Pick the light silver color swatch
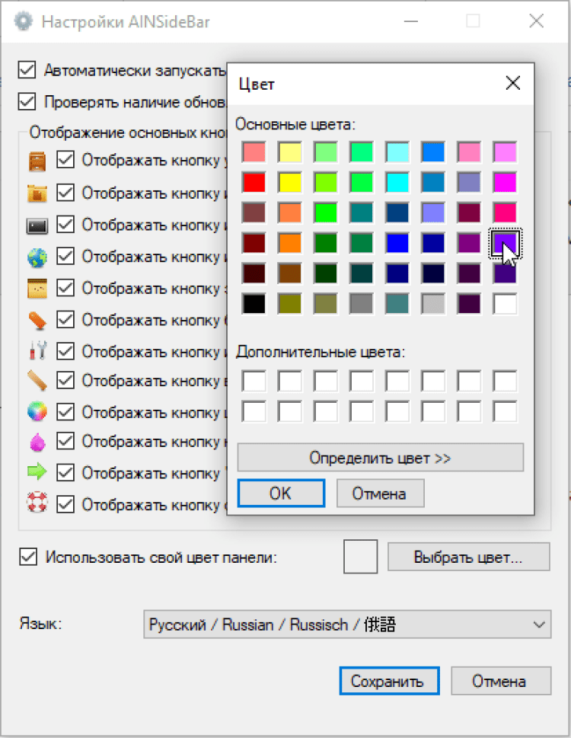571x738 pixels. click(x=433, y=304)
